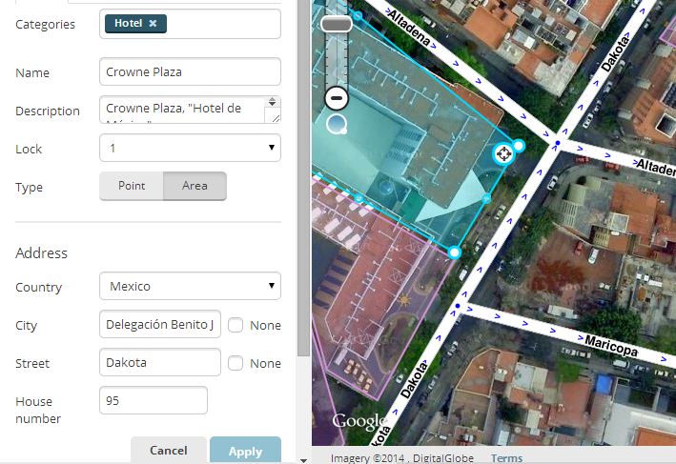676x464 pixels.
Task: Click the zoom slider handle
Action: (x=337, y=23)
